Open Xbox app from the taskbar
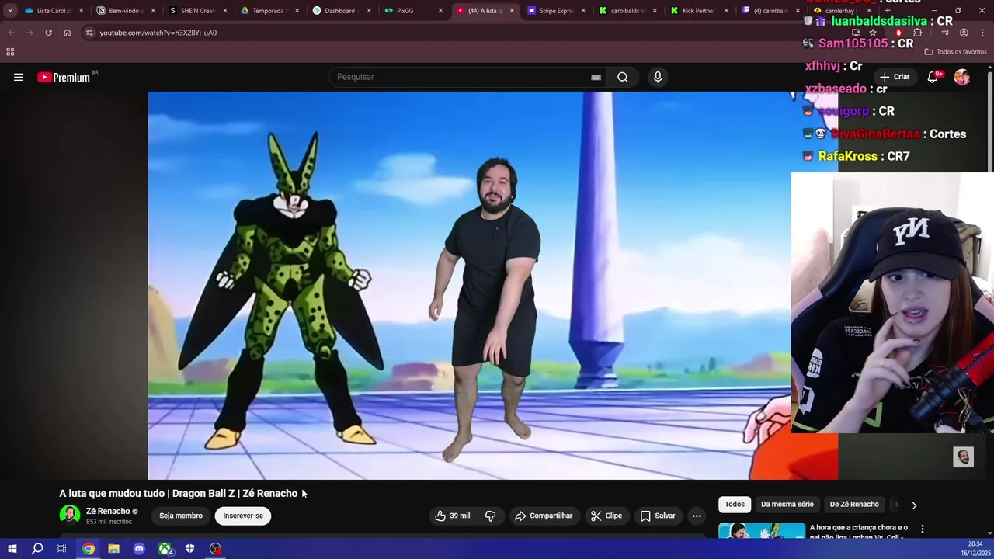 [165, 549]
